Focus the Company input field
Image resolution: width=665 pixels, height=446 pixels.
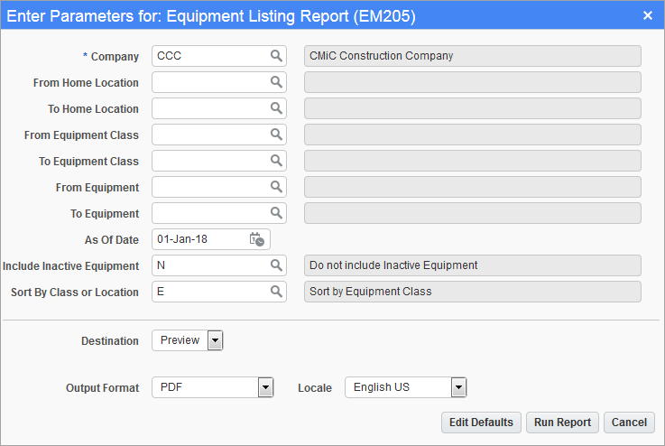[211, 56]
